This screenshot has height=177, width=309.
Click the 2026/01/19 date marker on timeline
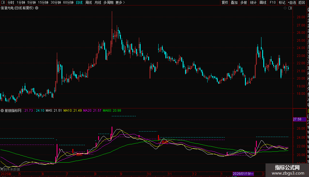[x=243, y=174]
